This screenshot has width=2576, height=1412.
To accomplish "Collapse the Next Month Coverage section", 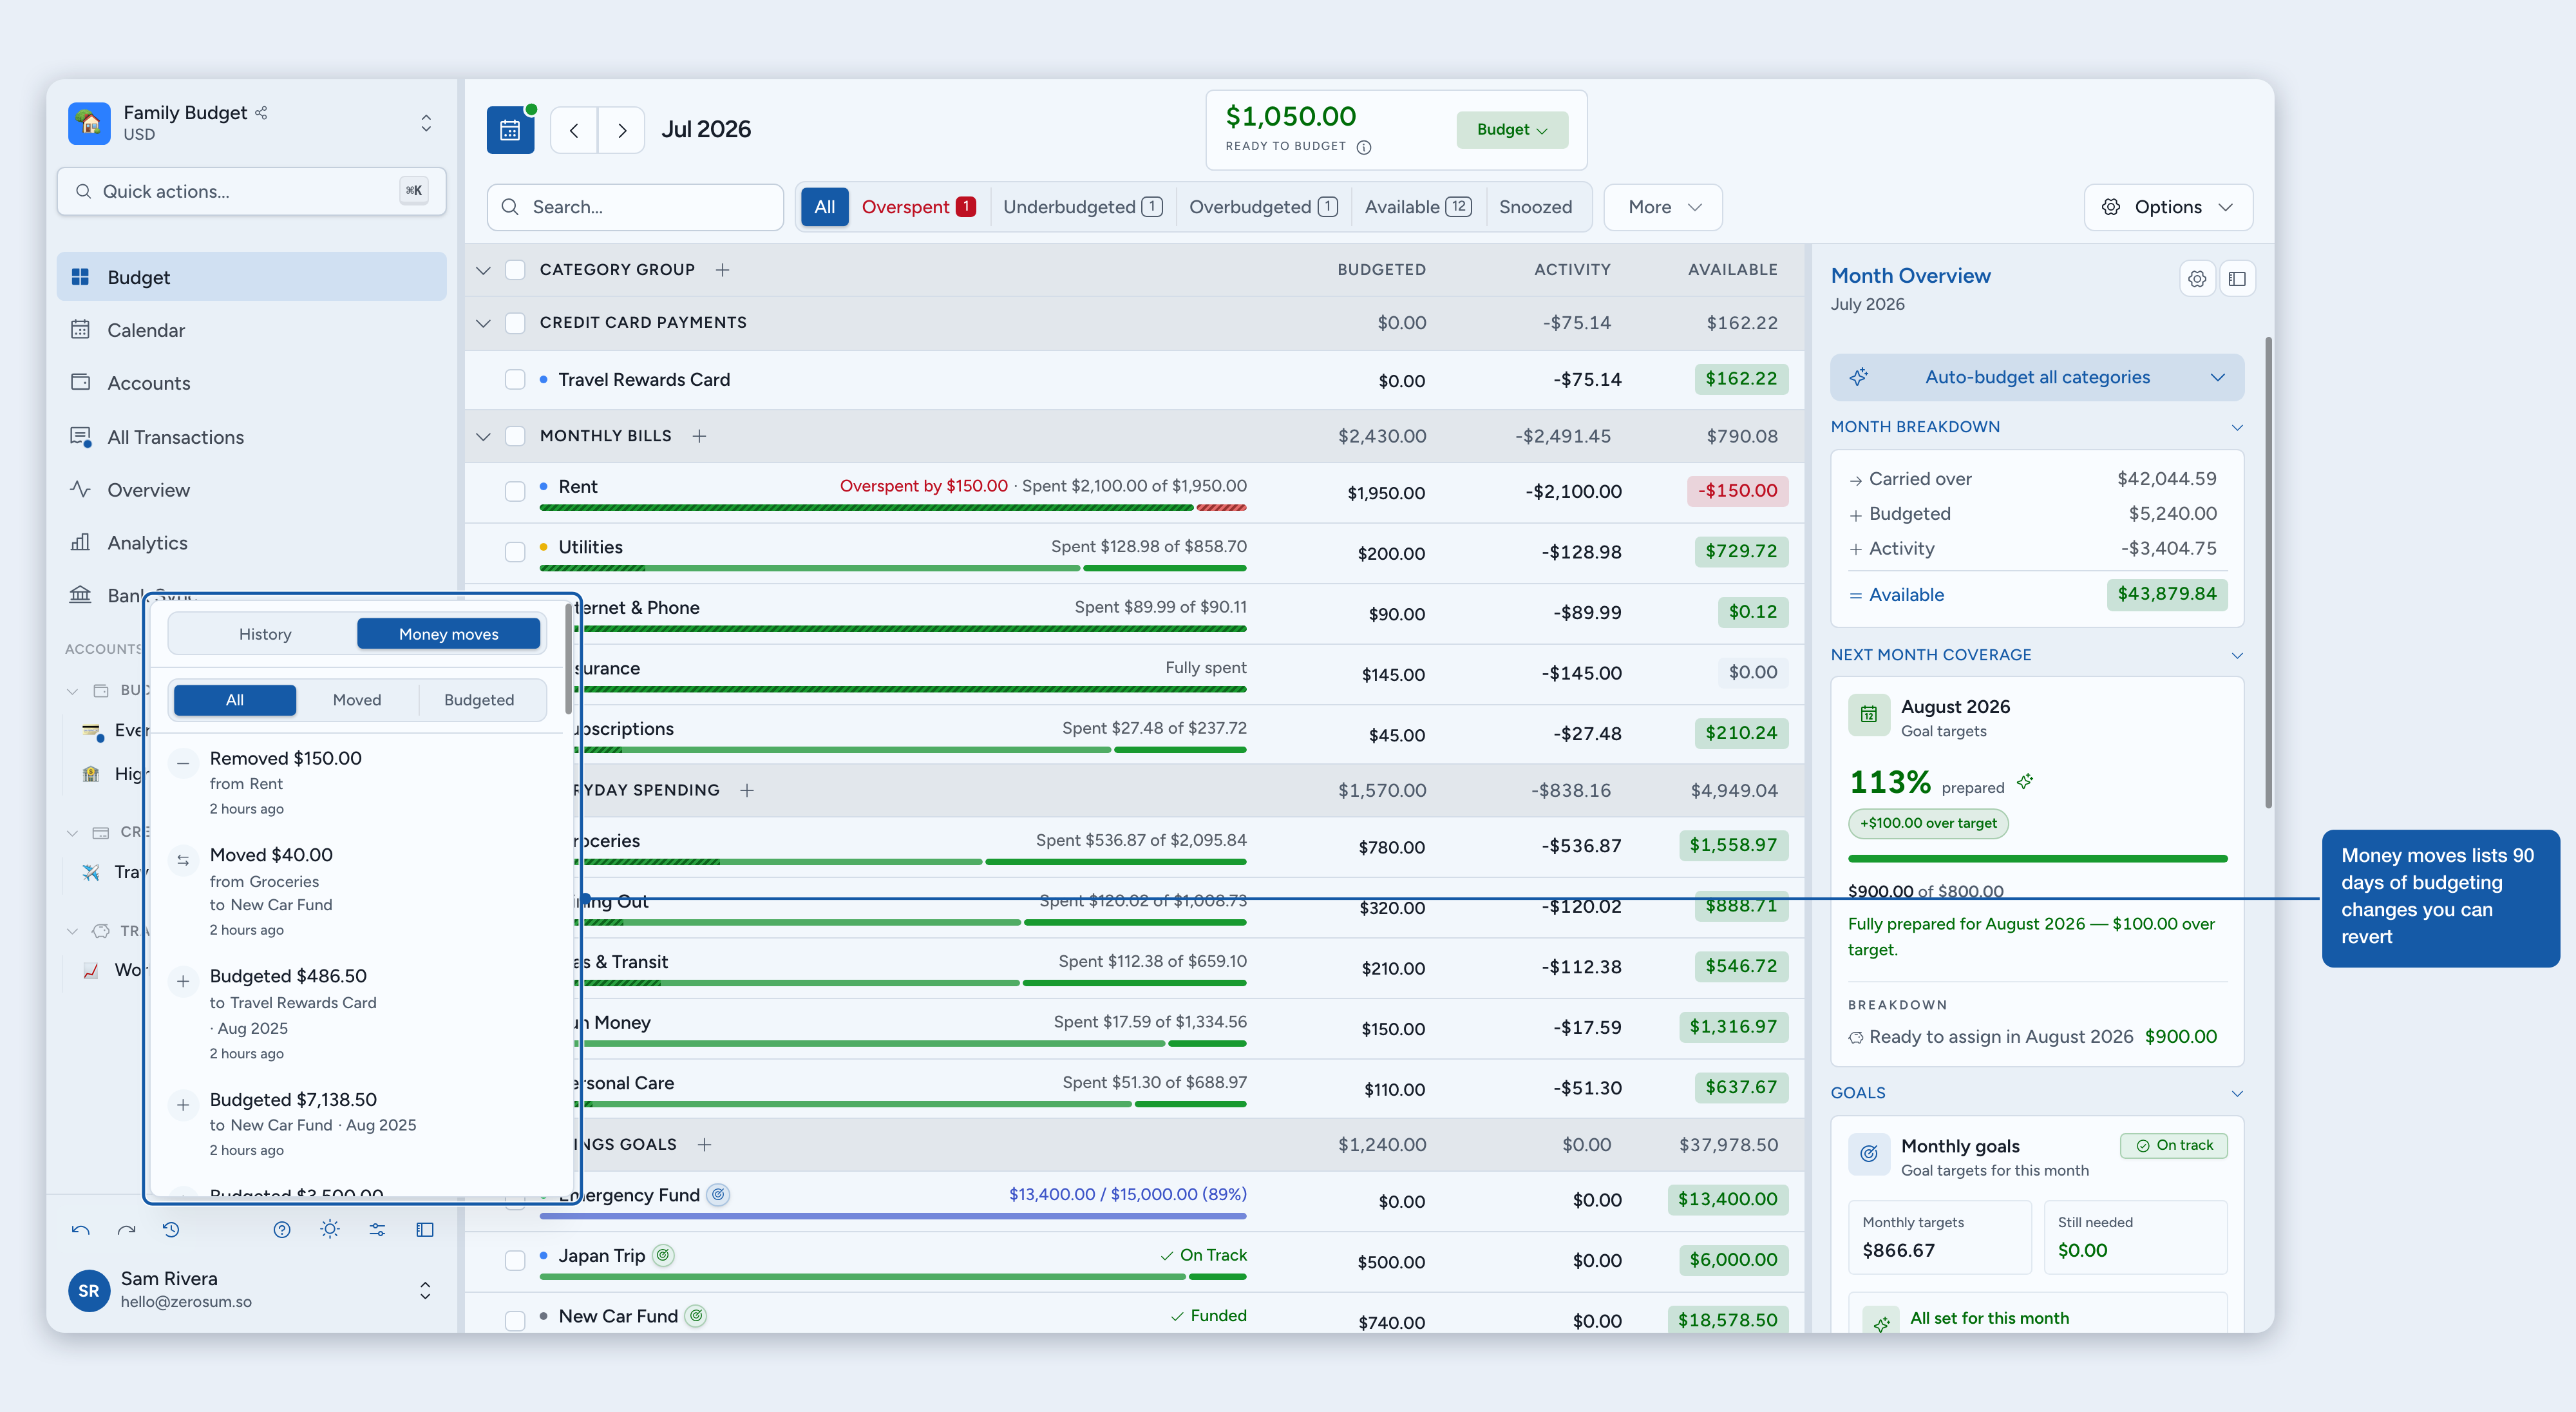I will (x=2237, y=655).
